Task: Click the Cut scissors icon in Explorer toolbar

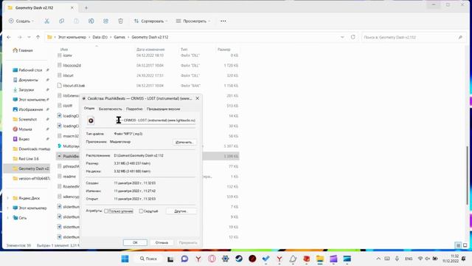Action: tap(46, 21)
